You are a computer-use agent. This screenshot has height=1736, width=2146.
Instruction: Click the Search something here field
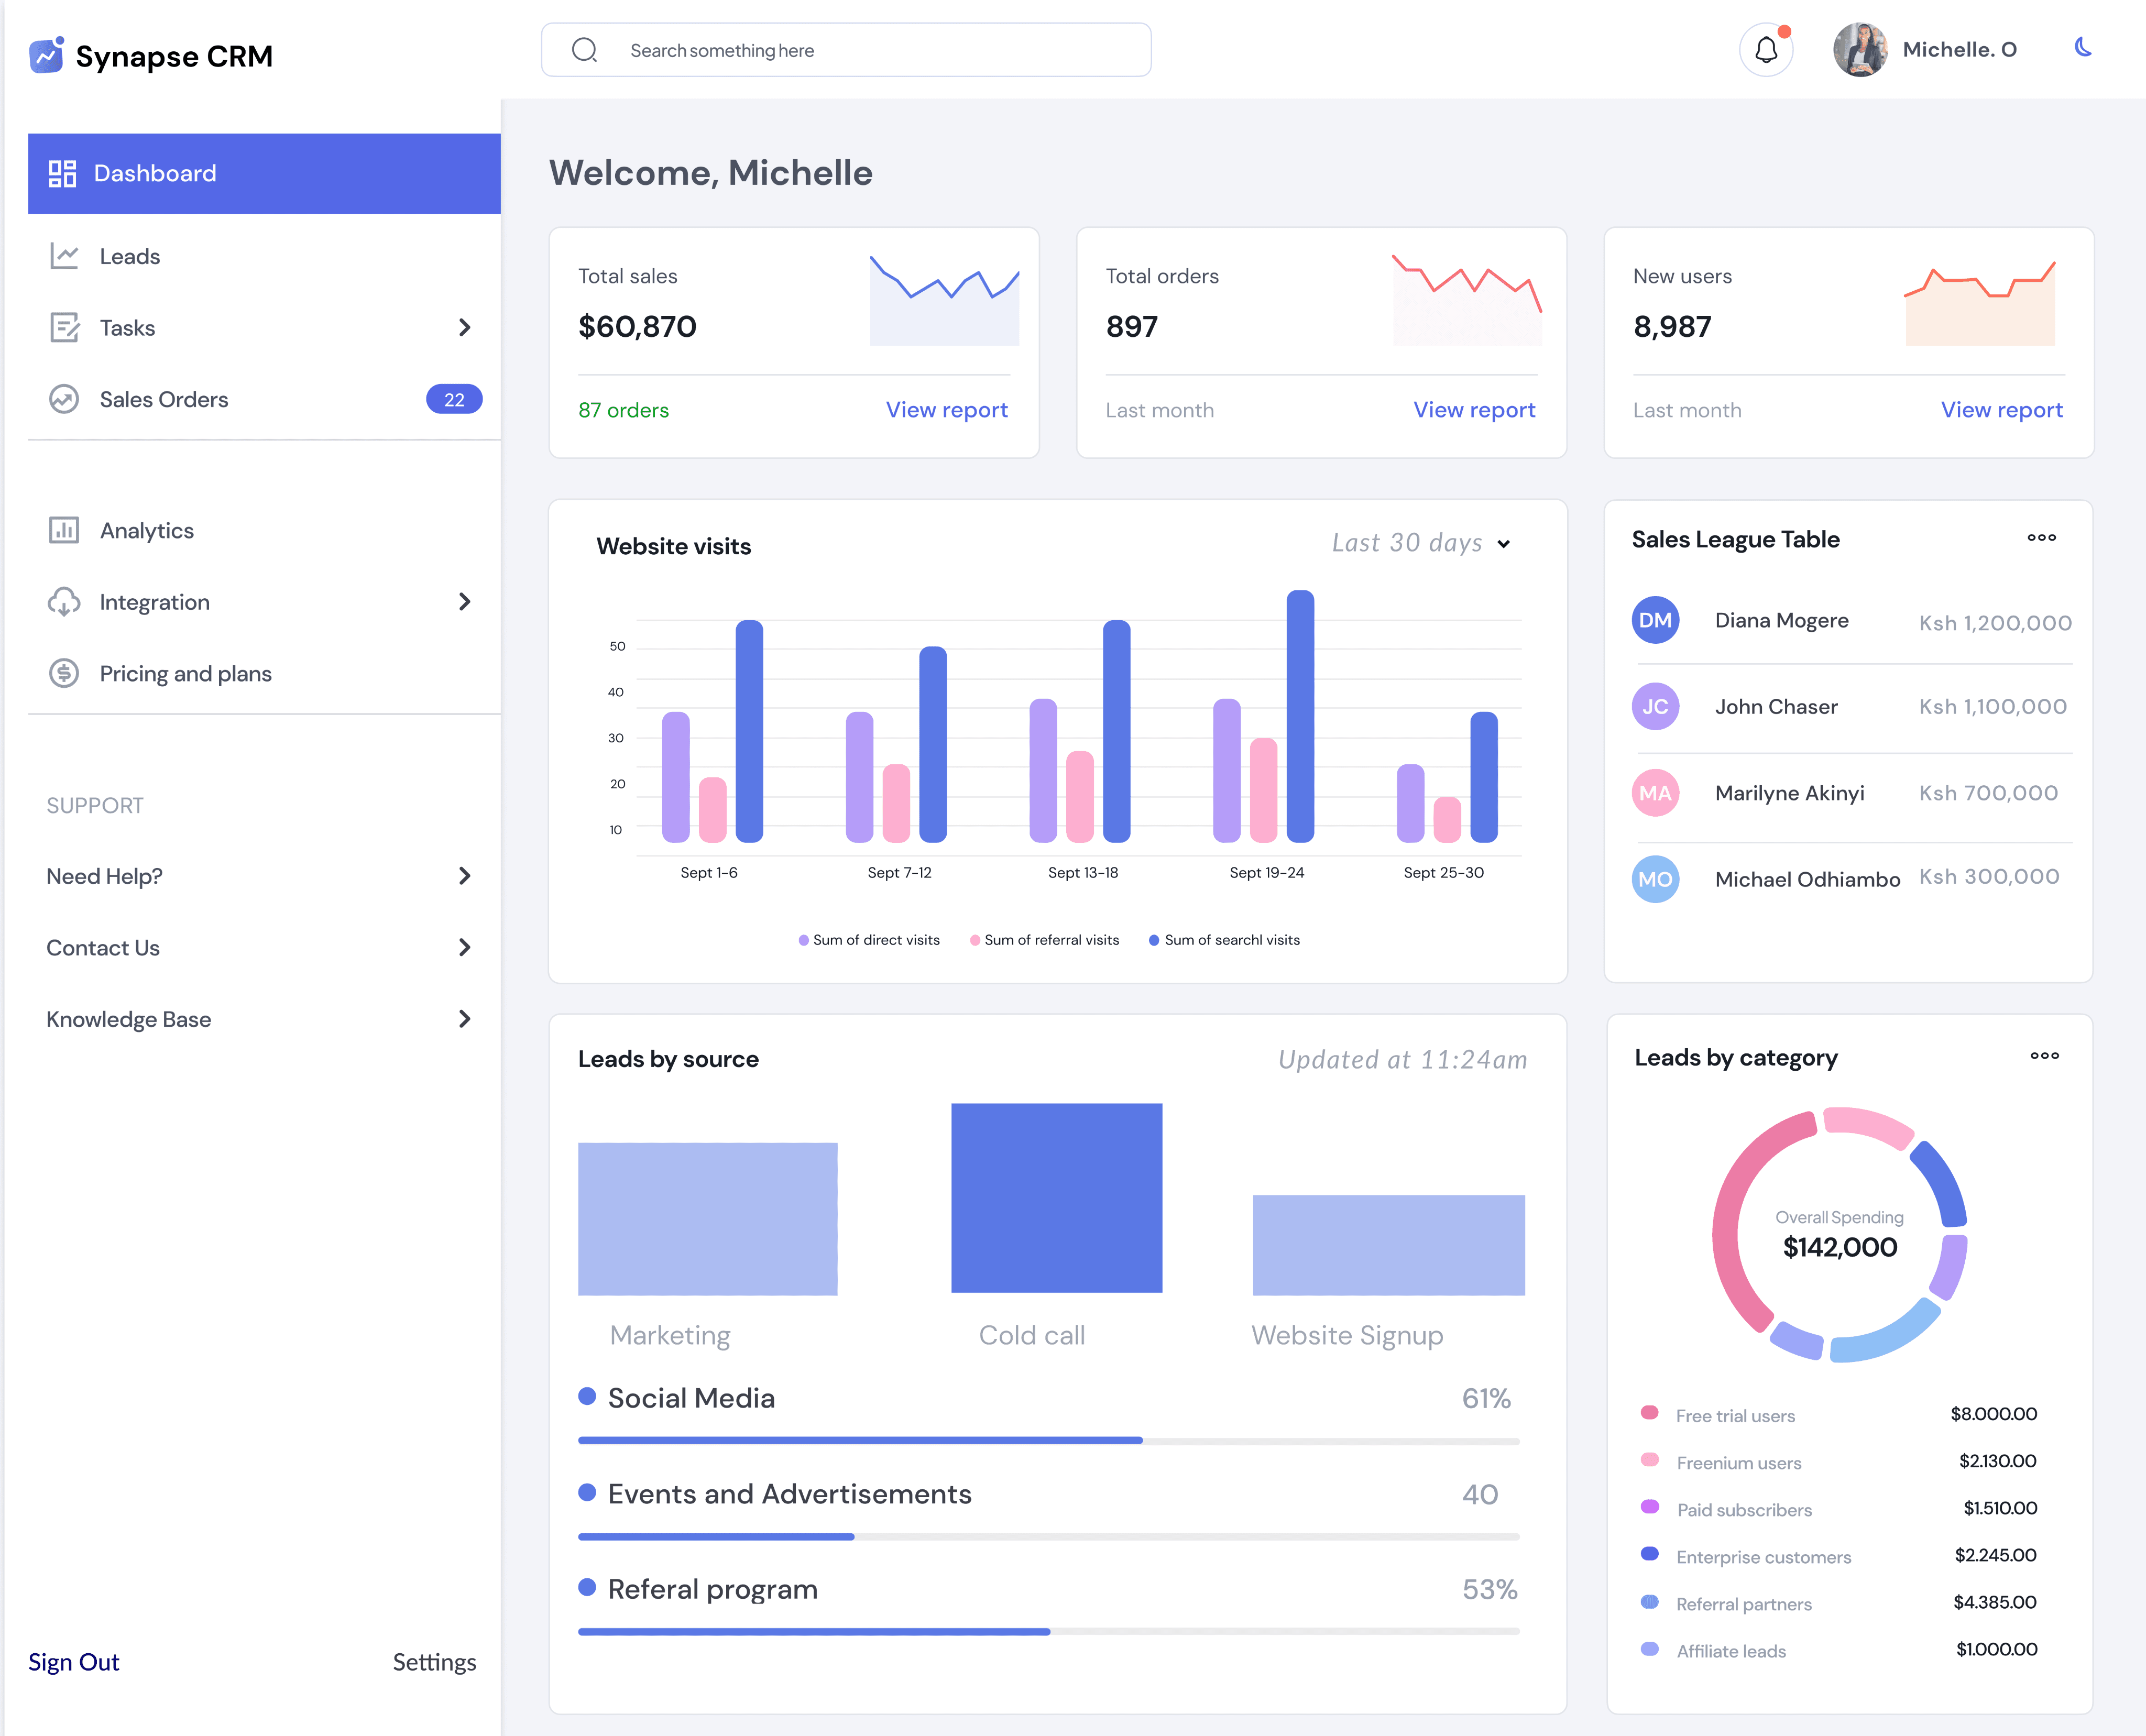846,50
